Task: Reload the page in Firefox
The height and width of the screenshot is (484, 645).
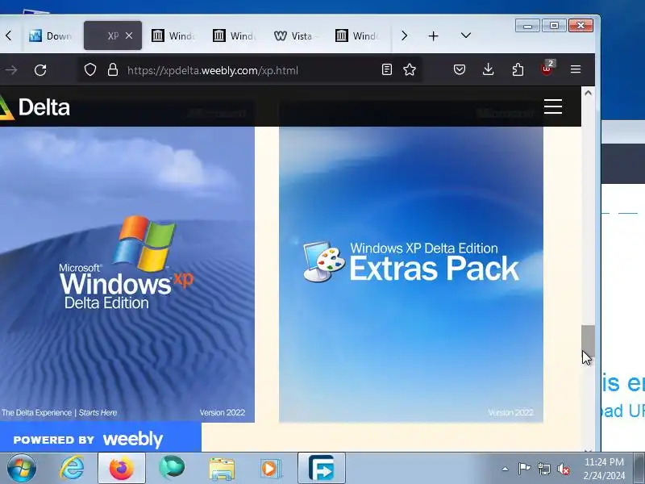Action: click(x=40, y=70)
